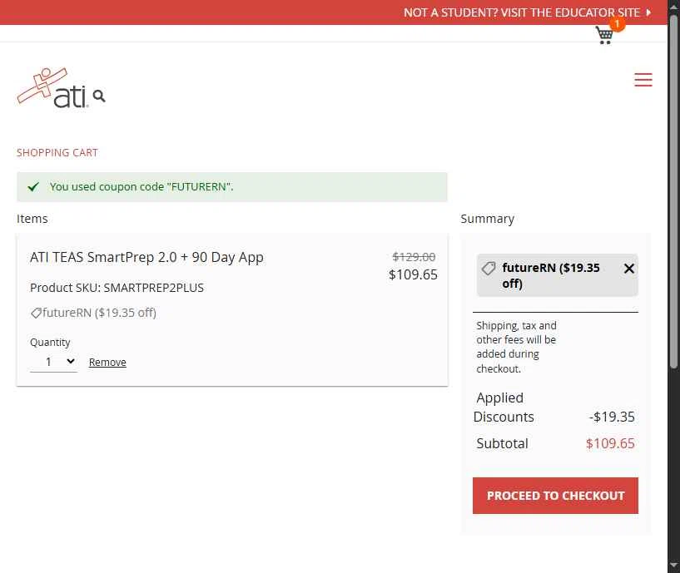Click the page vertical scrollbar thumb
This screenshot has height=573, width=680.
(x=673, y=192)
